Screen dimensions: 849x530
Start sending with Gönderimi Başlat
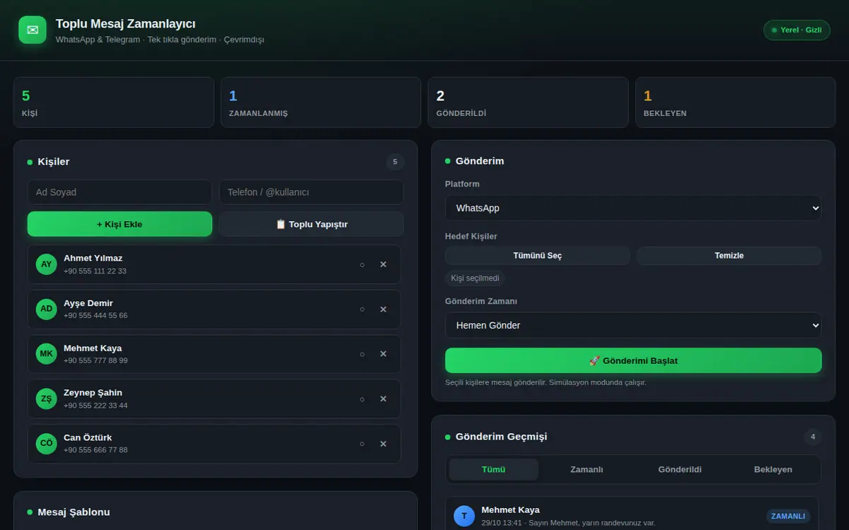tap(633, 360)
